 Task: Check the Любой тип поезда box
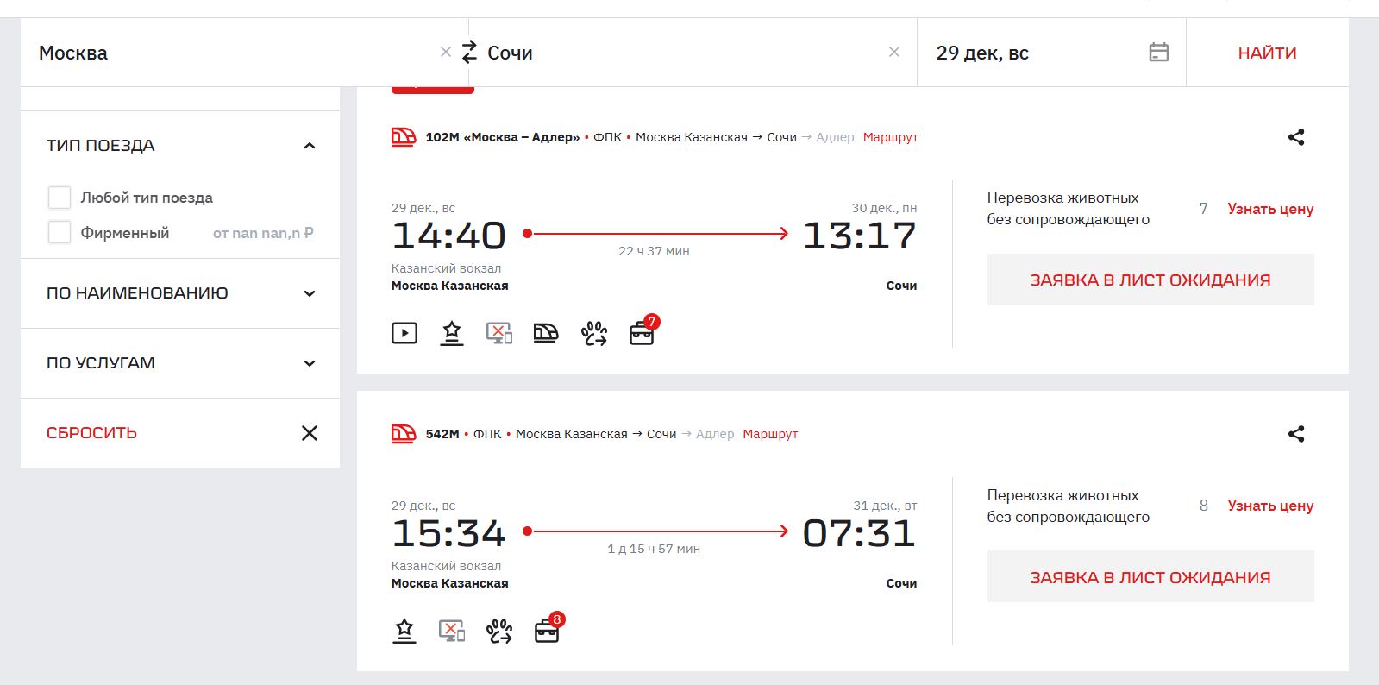coord(60,198)
